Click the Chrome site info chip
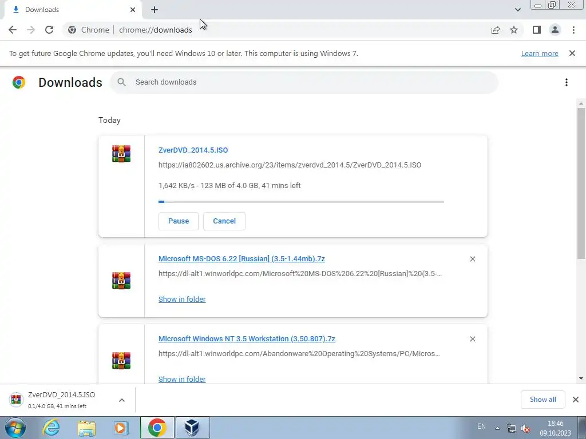 pos(89,30)
